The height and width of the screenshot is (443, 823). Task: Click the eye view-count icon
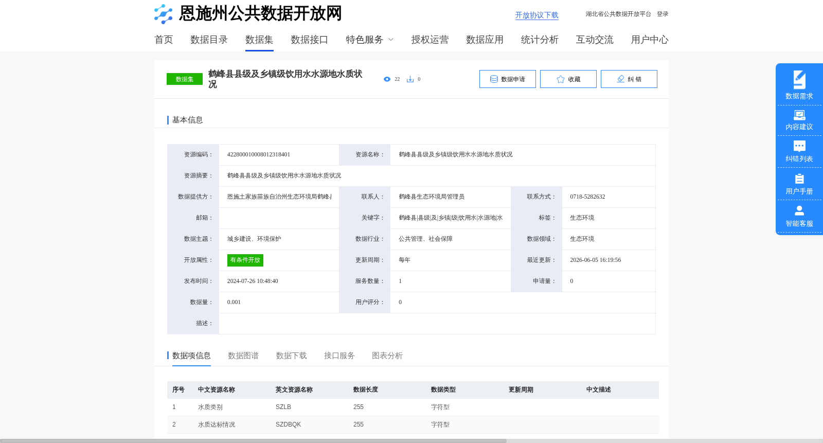[x=387, y=79]
